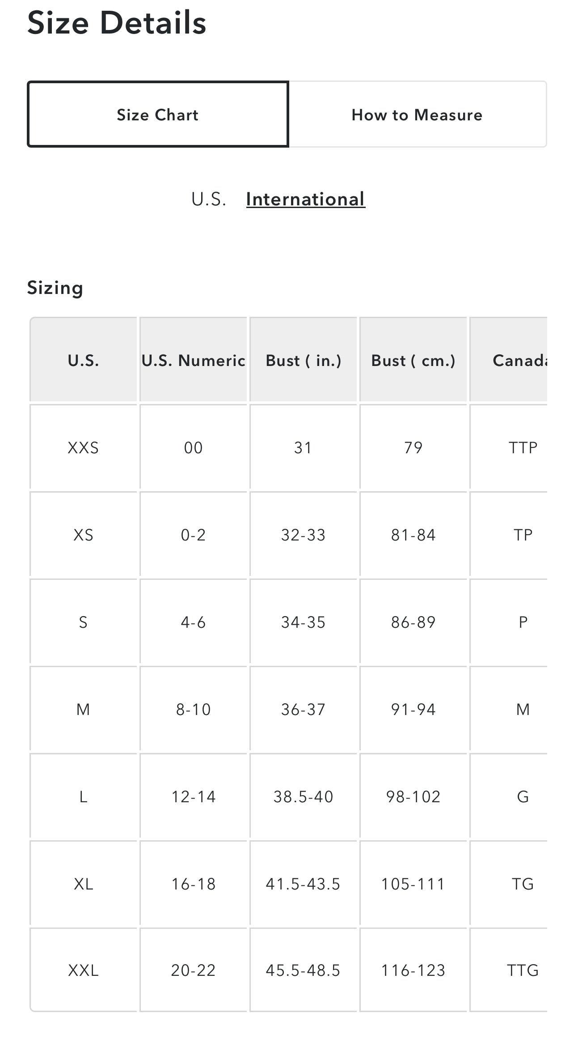
Task: Click the 36-37 bust inches cell
Action: coord(303,709)
